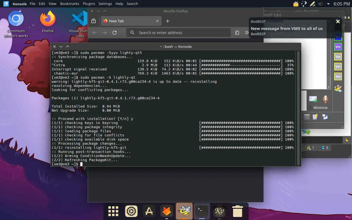Click BeeBEEP's send file envelope icon
The width and height of the screenshot is (352, 220).
(313, 99)
